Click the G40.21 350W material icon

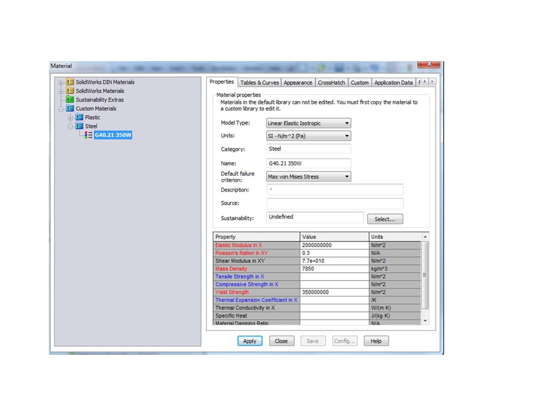tap(88, 135)
